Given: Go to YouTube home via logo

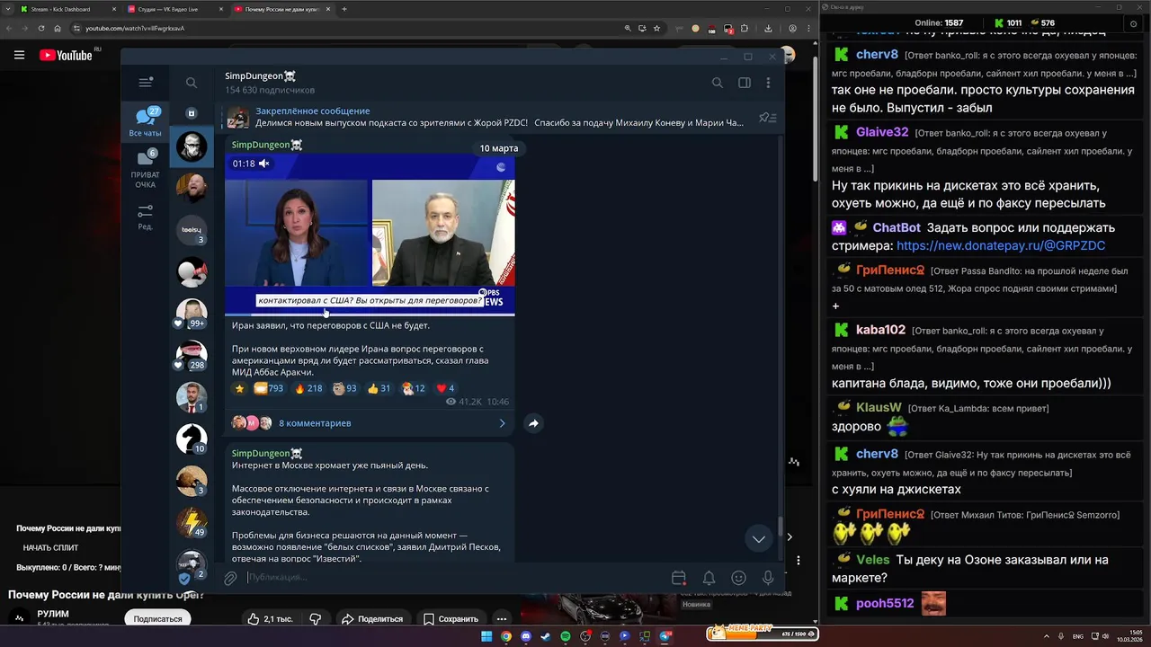Looking at the screenshot, I should [x=66, y=55].
